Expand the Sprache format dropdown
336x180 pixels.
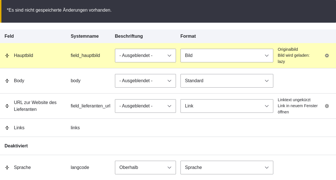coord(227,168)
